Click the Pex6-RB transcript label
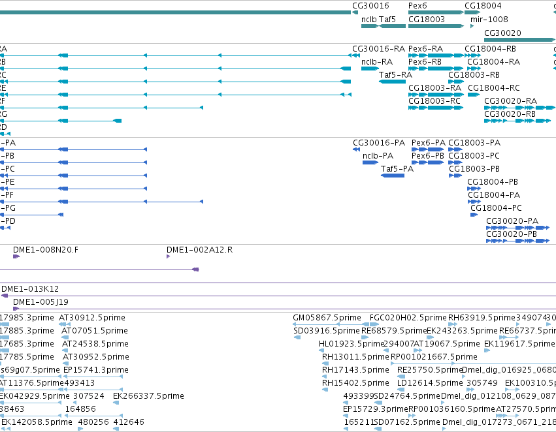Viewport: 556px width, 432px height. point(425,62)
